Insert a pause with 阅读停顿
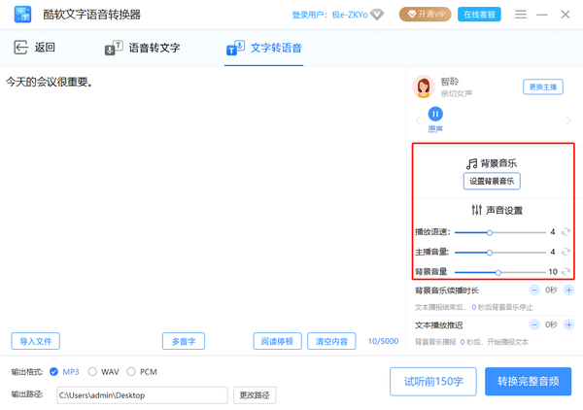583x410 pixels. pos(277,341)
